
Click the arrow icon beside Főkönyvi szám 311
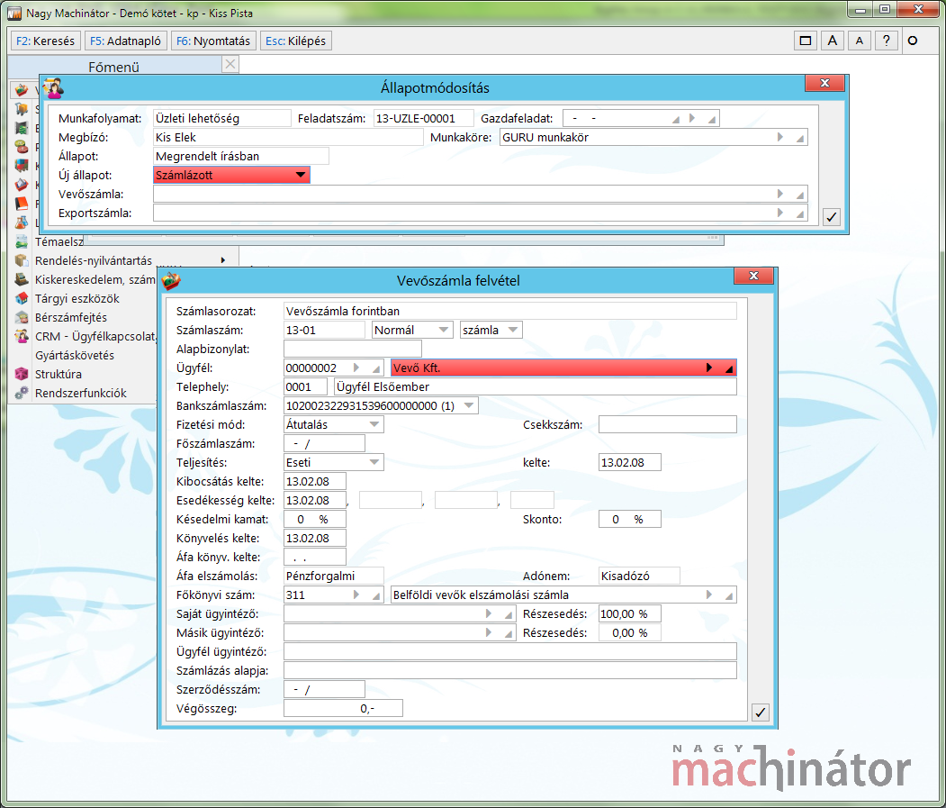356,595
